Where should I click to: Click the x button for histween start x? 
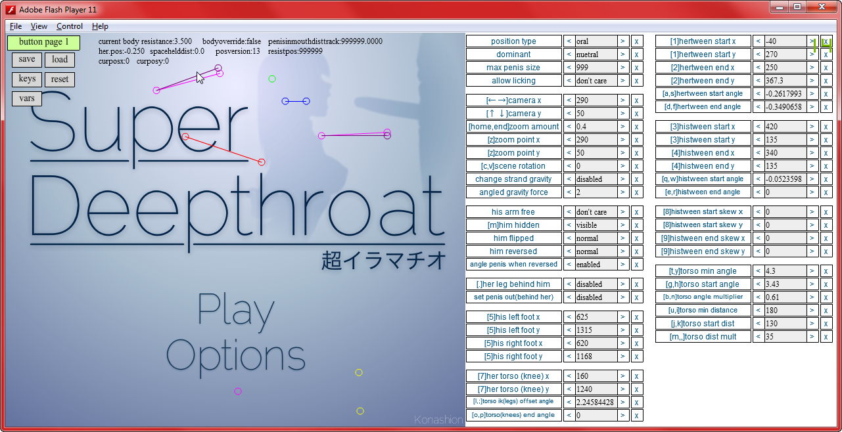pos(826,127)
